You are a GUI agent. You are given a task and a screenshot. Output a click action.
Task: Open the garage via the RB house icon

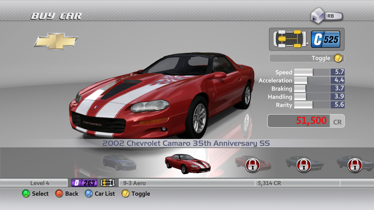[326, 16]
